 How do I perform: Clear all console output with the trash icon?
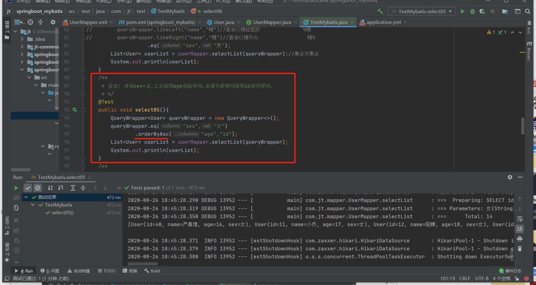(520, 249)
